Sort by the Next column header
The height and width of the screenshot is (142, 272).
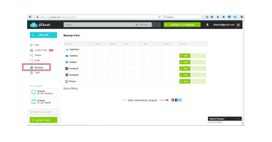(151, 44)
